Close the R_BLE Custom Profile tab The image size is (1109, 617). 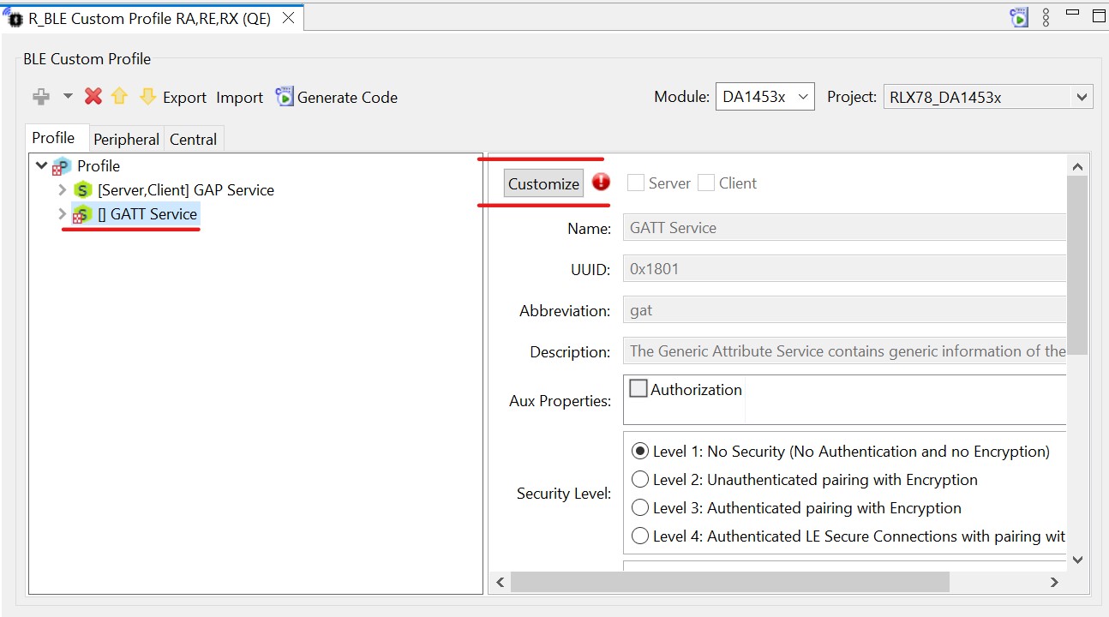point(288,18)
